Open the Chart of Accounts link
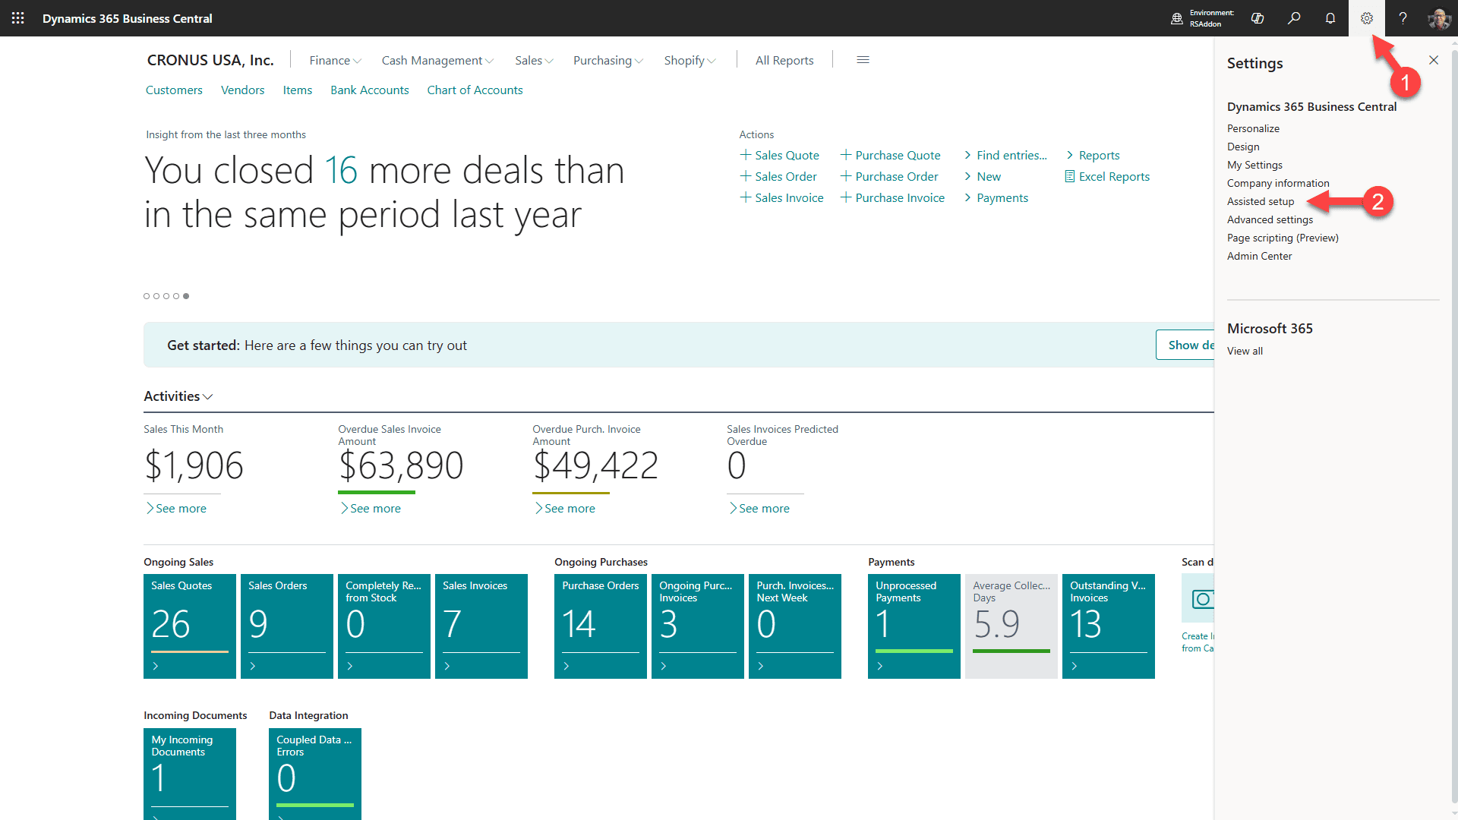 (475, 90)
